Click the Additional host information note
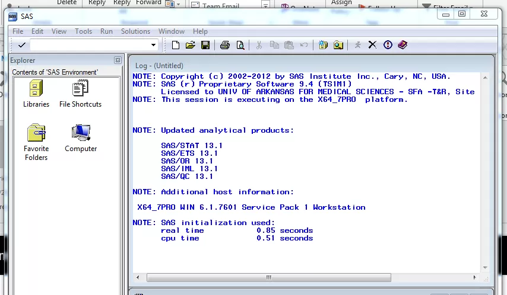Image resolution: width=507 pixels, height=295 pixels. 213,192
